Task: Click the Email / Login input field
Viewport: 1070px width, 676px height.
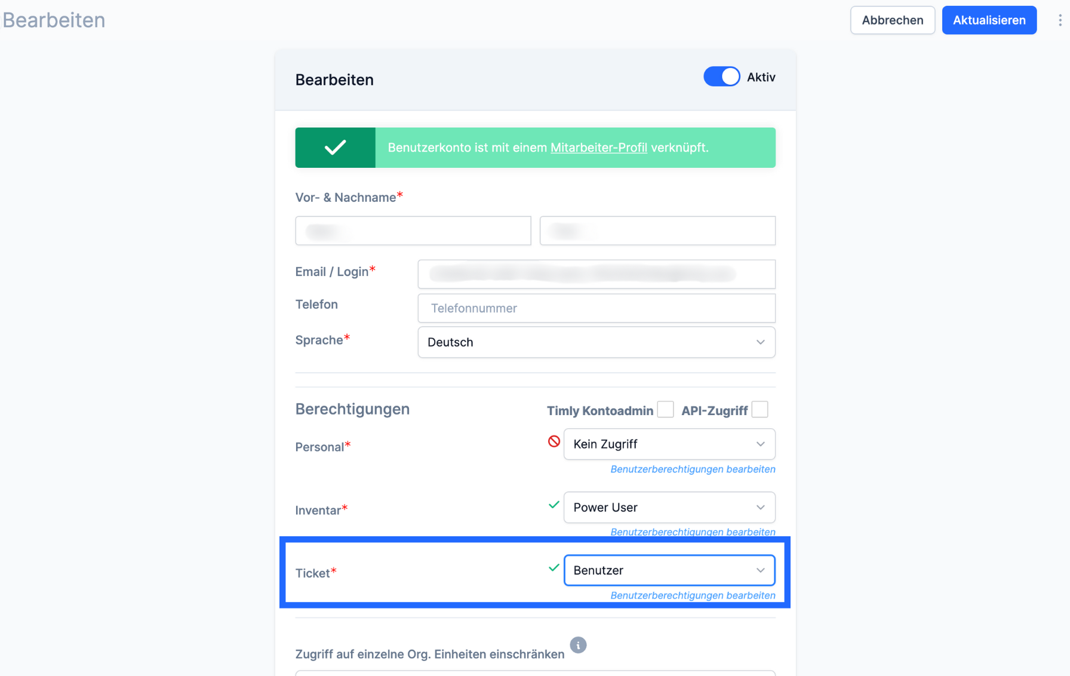Action: point(597,274)
